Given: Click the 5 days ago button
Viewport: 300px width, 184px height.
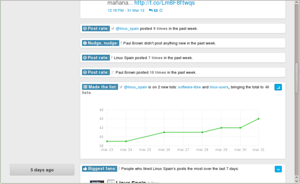Looking at the screenshot, I should click(x=42, y=170).
